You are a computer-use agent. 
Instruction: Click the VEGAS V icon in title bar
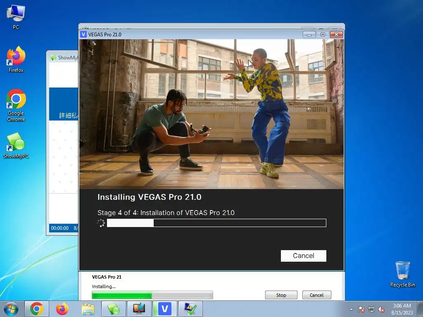pyautogui.click(x=83, y=34)
